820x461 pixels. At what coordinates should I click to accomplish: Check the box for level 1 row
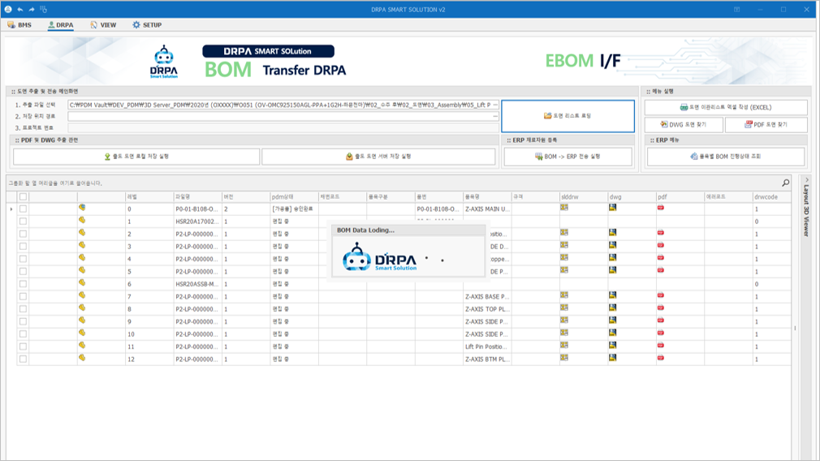click(x=23, y=221)
